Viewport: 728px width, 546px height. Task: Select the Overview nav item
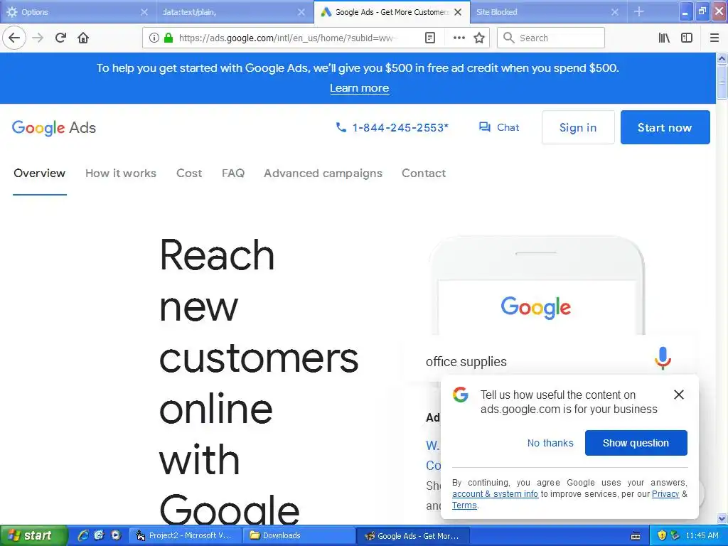pos(40,173)
